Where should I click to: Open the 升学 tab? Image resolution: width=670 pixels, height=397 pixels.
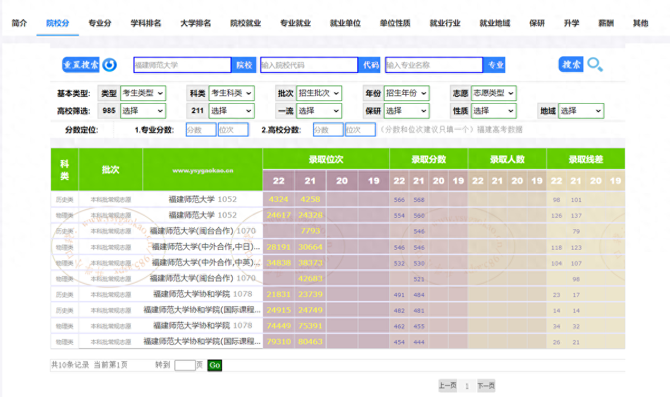571,23
